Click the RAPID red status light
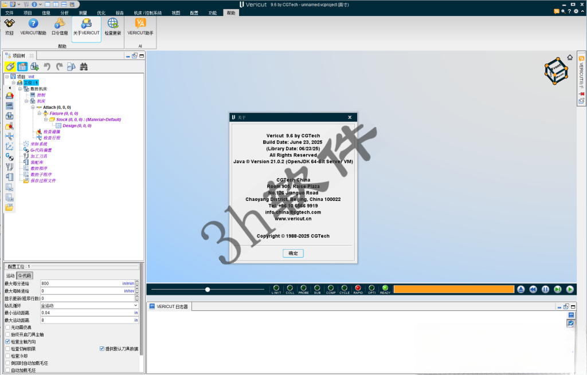This screenshot has height=375, width=587. (358, 288)
